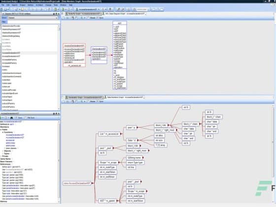Select AccessDeclarationAST in the classes list
Image resolution: width=276 pixels, height=207 pixels.
pyautogui.click(x=11, y=53)
